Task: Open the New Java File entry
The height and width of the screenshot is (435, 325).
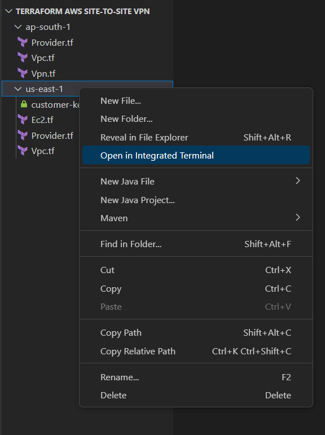Action: click(196, 182)
